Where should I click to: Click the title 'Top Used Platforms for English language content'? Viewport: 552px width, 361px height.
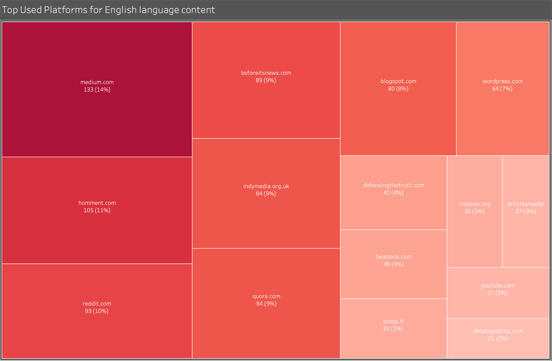pos(108,10)
